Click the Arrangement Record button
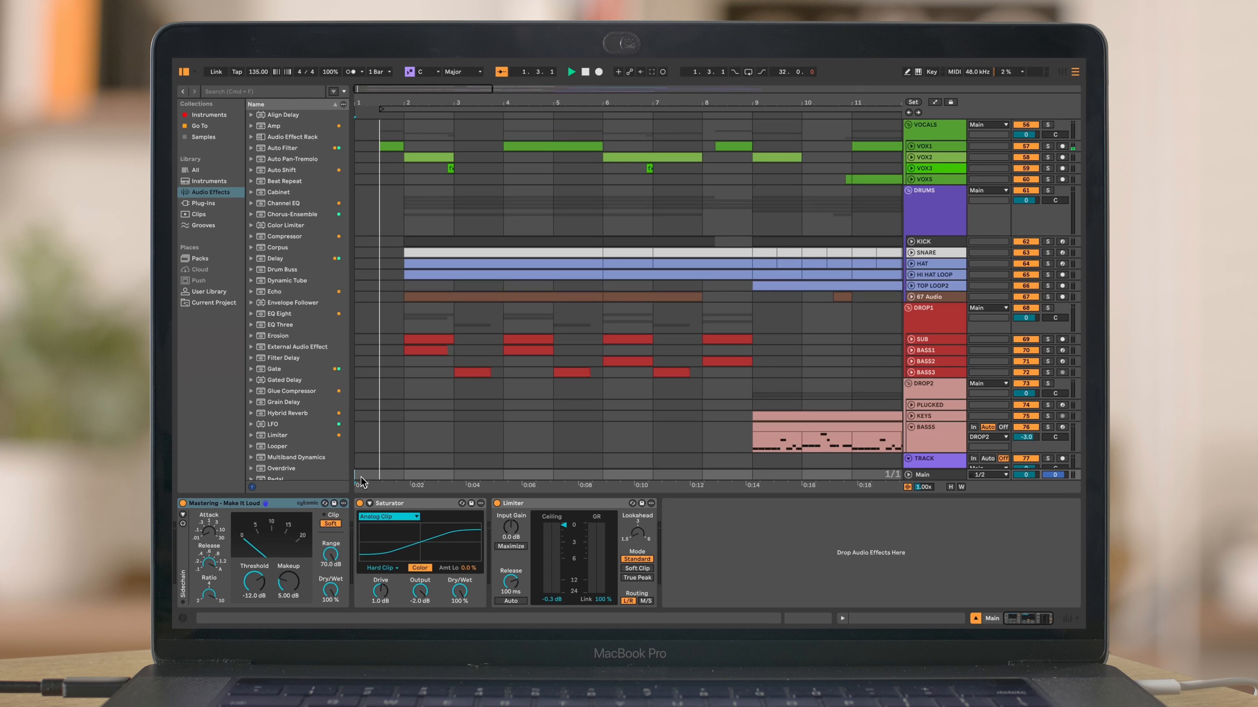Image resolution: width=1258 pixels, height=707 pixels. (599, 72)
